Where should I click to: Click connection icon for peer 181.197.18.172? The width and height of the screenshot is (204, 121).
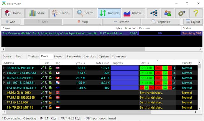(x=42, y=83)
